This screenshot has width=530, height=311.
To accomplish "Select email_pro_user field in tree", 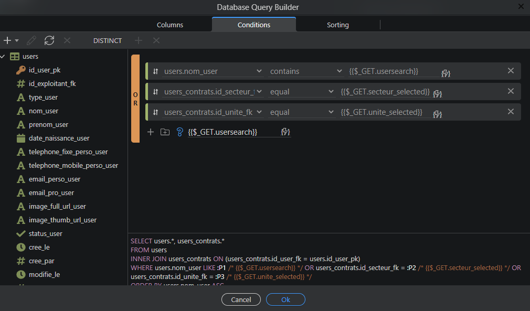I will [x=51, y=192].
